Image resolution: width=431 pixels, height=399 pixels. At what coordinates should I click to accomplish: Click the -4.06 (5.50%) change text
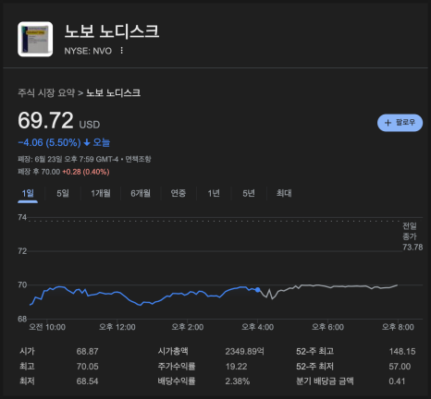49,142
